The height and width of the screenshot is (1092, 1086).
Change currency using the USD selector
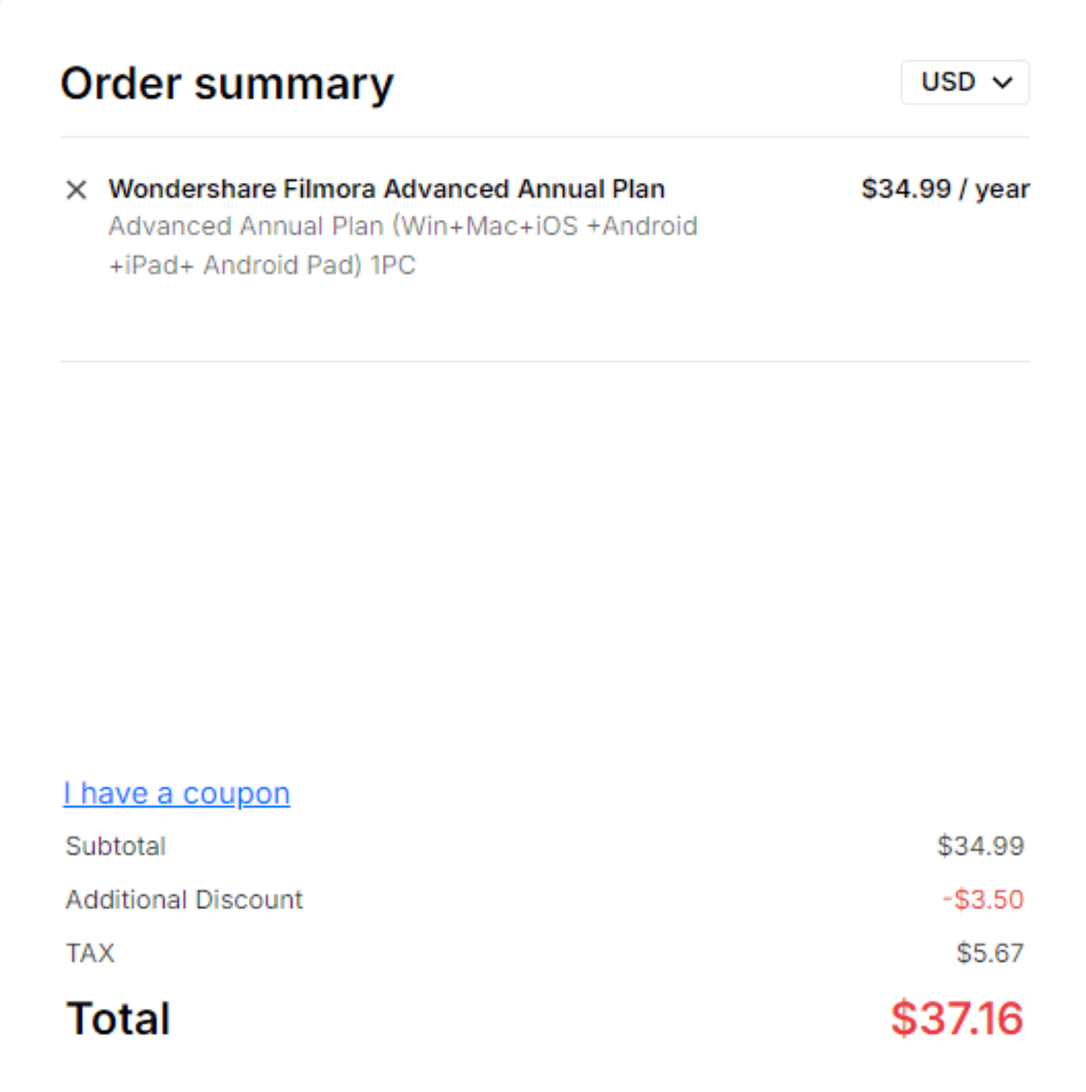[965, 82]
